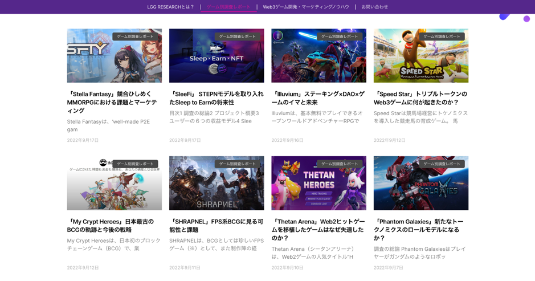Open the 「Speed Star」トリプルトークン title link
Screen dimensions: 535x281
click(420, 98)
